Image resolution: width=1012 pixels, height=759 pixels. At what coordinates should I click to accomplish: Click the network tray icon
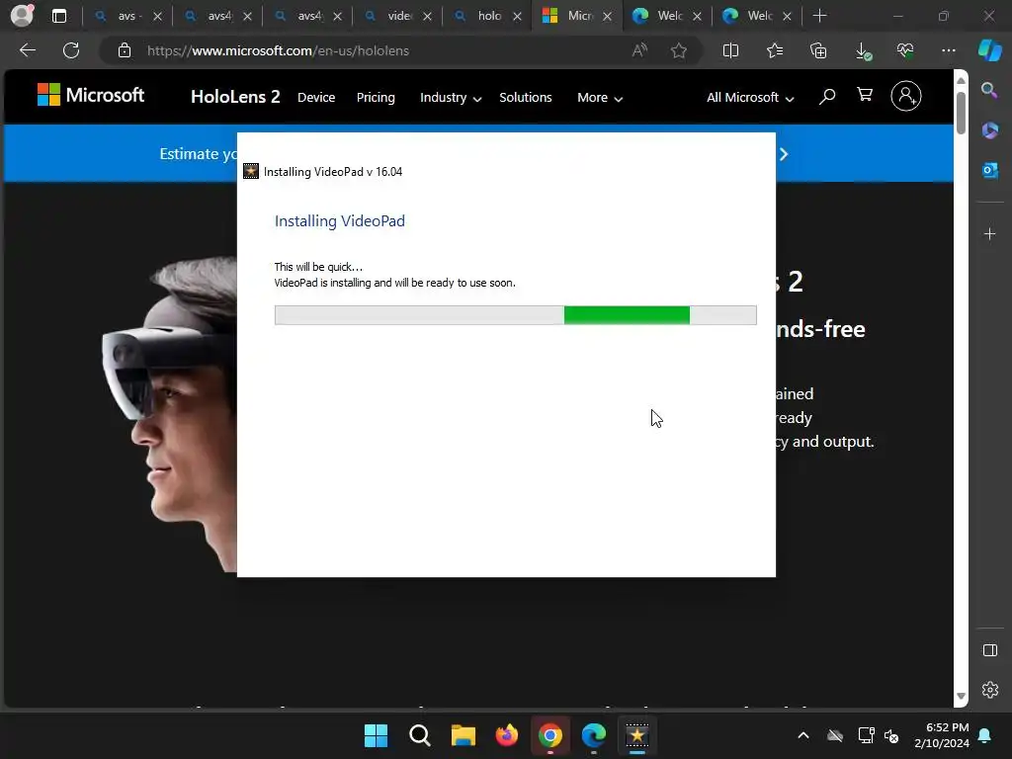coord(866,735)
